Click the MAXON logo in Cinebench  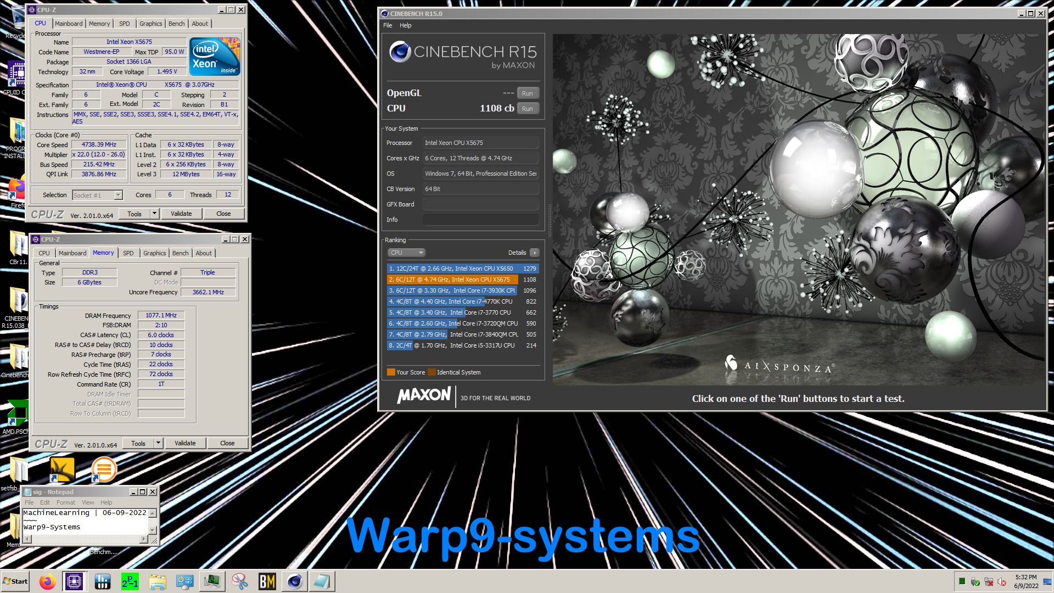424,395
